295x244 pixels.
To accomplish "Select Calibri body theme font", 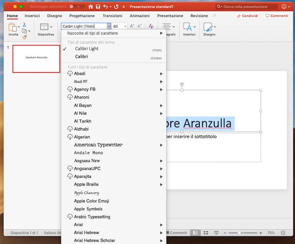I will pos(114,57).
